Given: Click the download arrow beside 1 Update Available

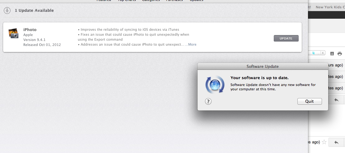Looking at the screenshot, I should point(7,11).
